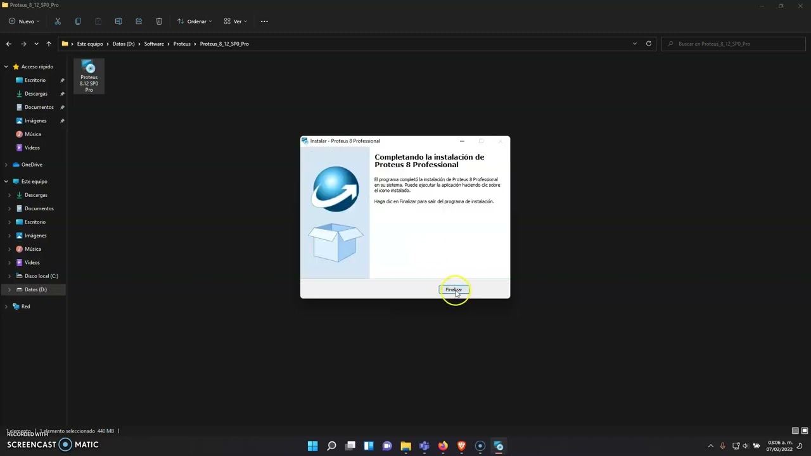This screenshot has width=811, height=456.
Task: Open the Ver view dropdown
Action: pyautogui.click(x=235, y=22)
